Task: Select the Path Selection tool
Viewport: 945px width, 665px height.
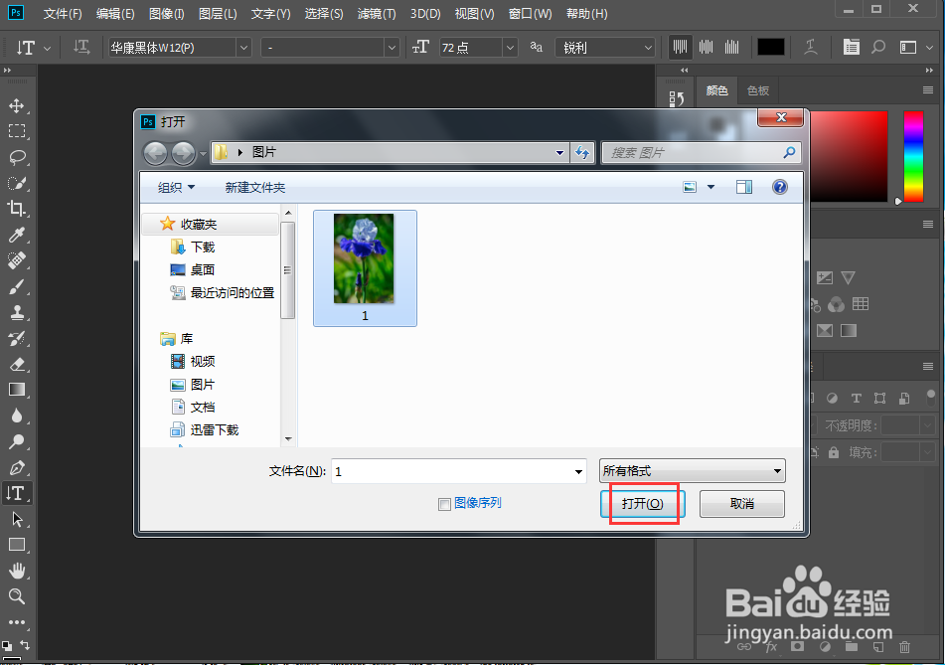Action: [16, 519]
